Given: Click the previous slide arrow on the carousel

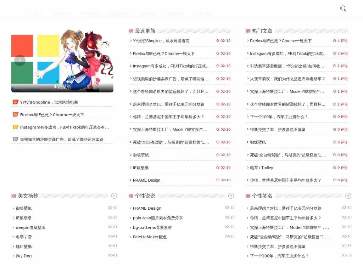Looking at the screenshot, I should click(x=20, y=60).
